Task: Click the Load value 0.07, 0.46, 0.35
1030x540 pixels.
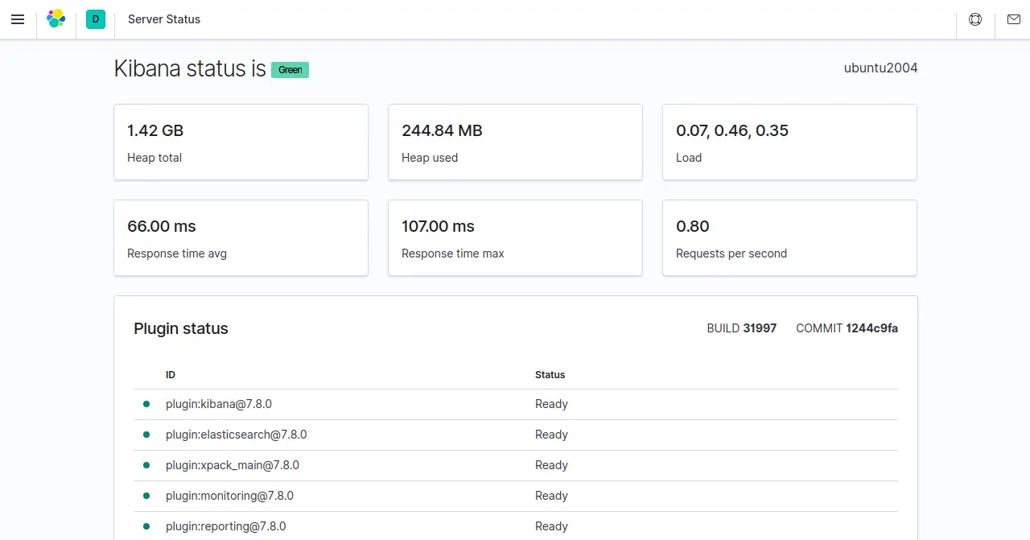Action: pyautogui.click(x=732, y=130)
